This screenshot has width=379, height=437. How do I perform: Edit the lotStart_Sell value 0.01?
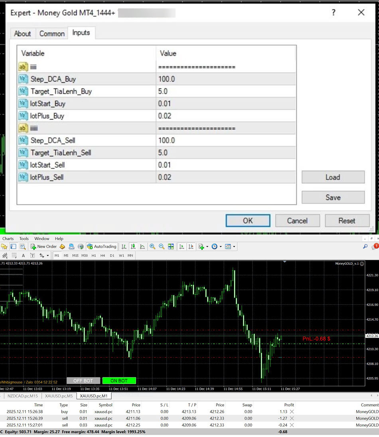(226, 165)
